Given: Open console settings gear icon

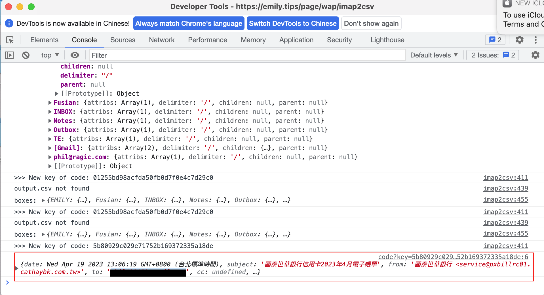Looking at the screenshot, I should 535,55.
